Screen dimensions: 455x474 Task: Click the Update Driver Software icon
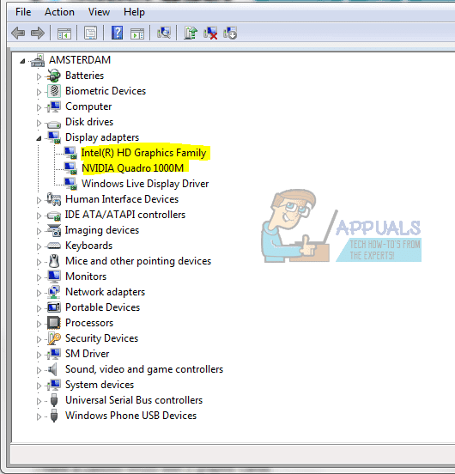click(x=191, y=33)
